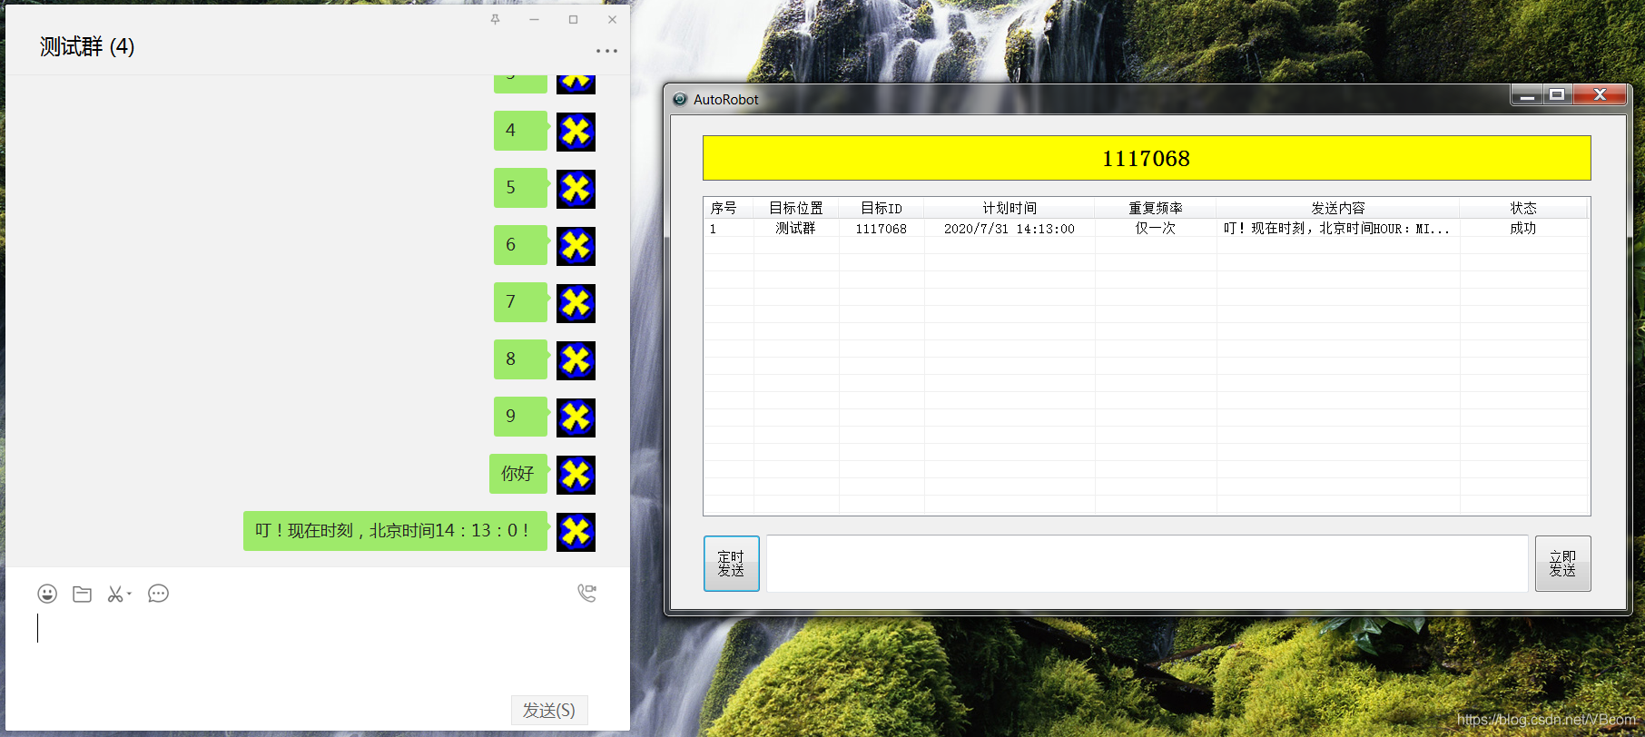Pin the chat window on top
The image size is (1645, 737).
[495, 19]
